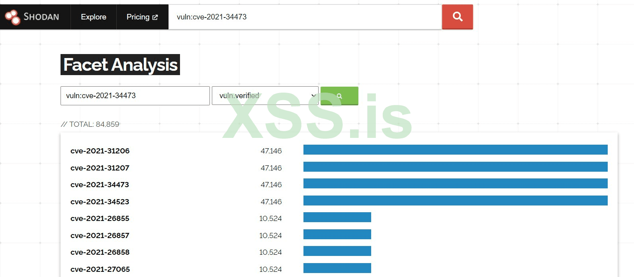
Task: Select the cve-2021-34473 row label
Action: click(100, 184)
